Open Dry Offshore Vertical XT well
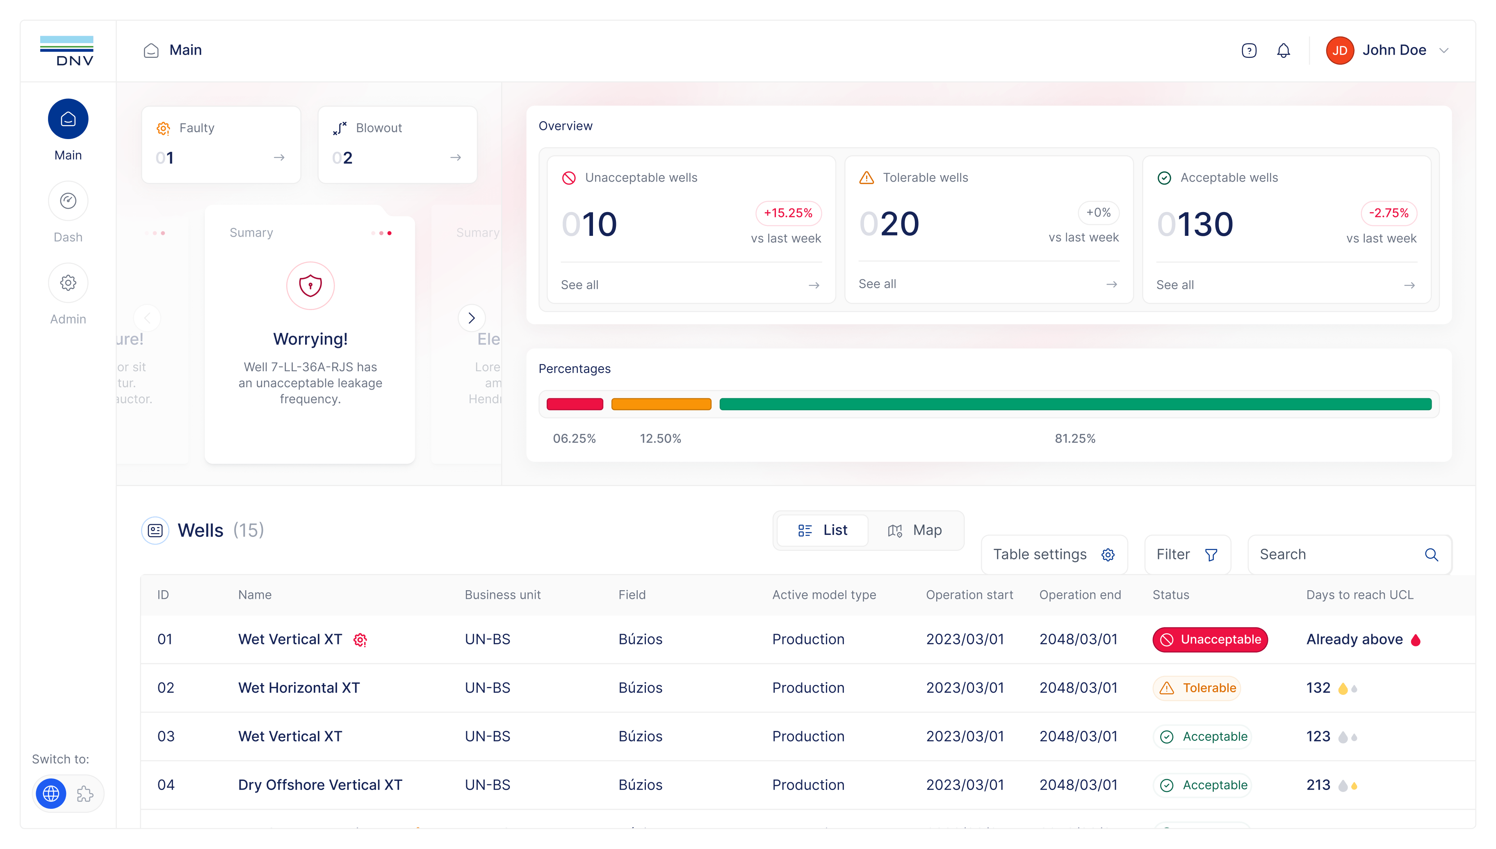Image resolution: width=1496 pixels, height=849 pixels. click(x=320, y=785)
